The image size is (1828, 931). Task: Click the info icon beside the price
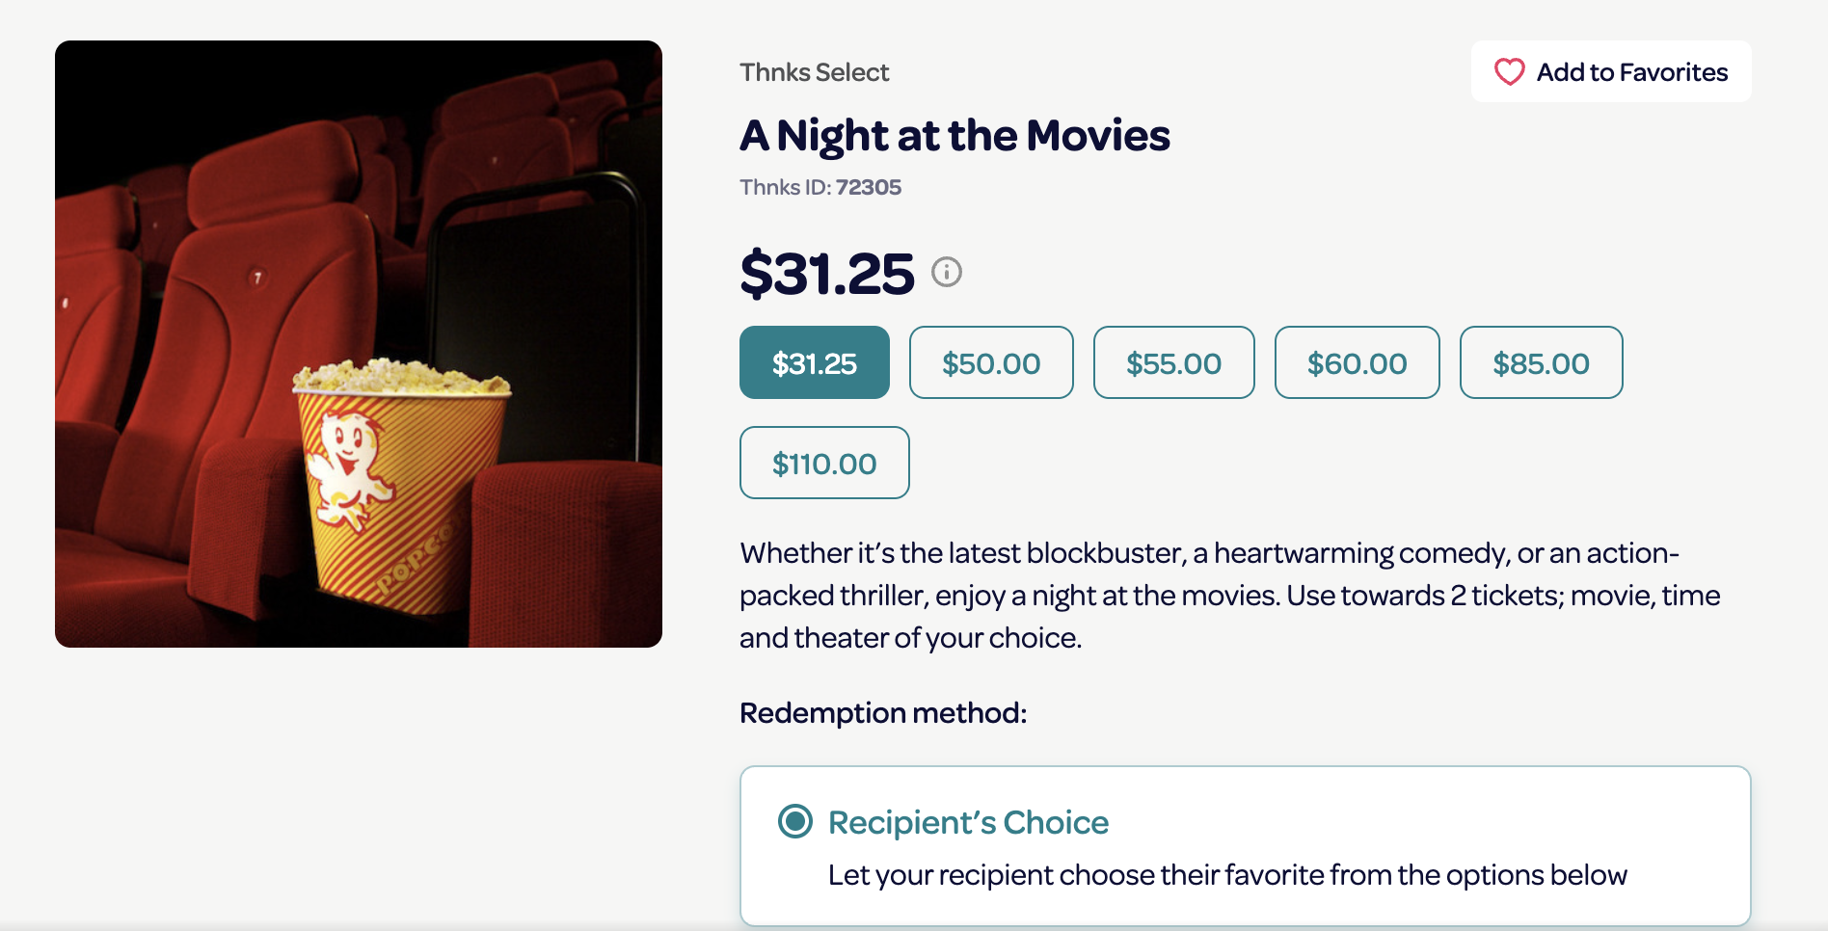946,273
